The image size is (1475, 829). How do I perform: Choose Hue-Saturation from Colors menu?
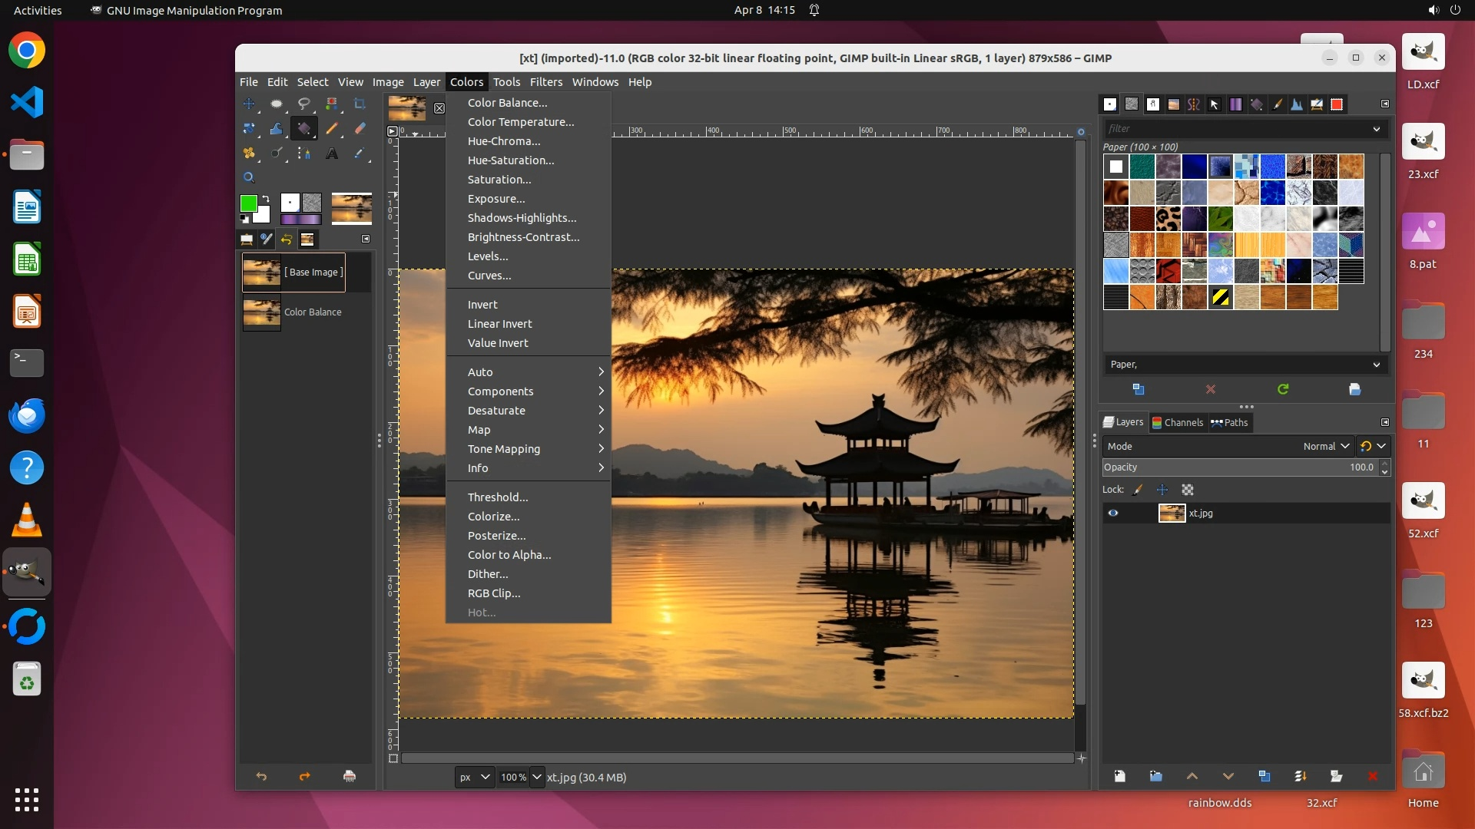[x=510, y=160]
